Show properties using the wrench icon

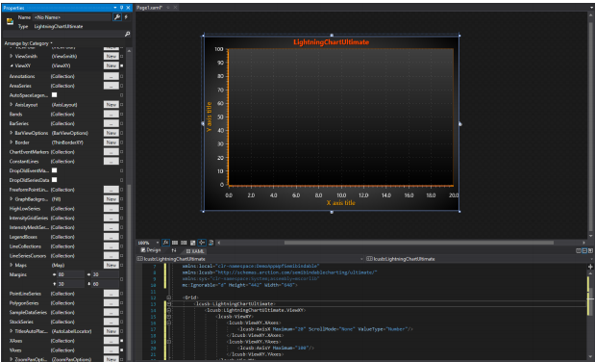pyautogui.click(x=117, y=17)
